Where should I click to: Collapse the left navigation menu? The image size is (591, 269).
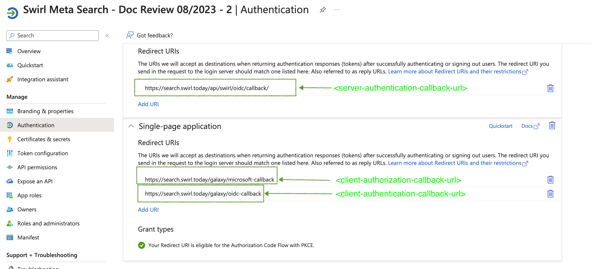107,36
